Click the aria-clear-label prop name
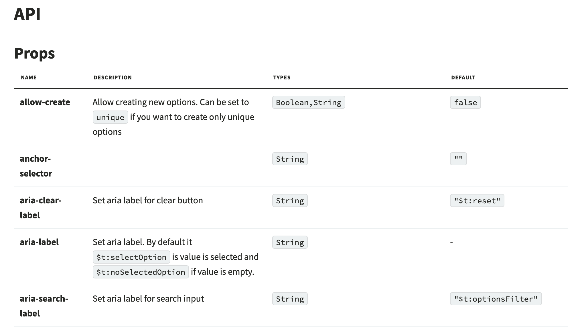Screen dimensions: 588x329 [40, 208]
